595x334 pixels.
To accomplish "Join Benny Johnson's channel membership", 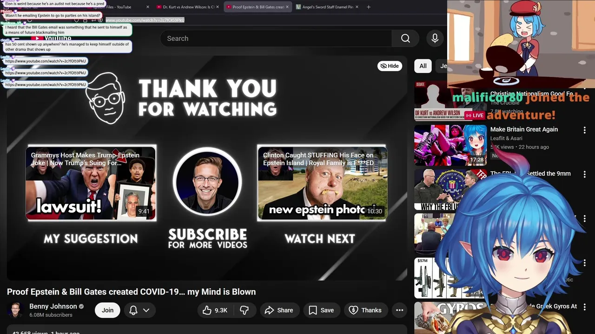I will [107, 310].
